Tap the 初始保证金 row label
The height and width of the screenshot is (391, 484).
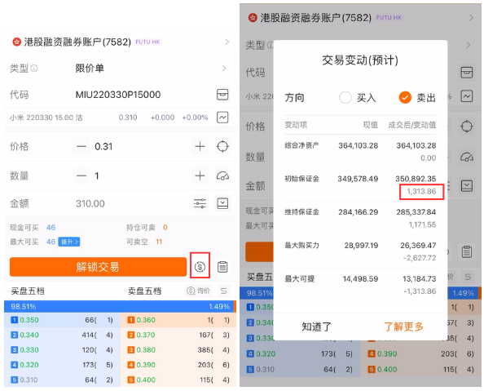click(301, 179)
